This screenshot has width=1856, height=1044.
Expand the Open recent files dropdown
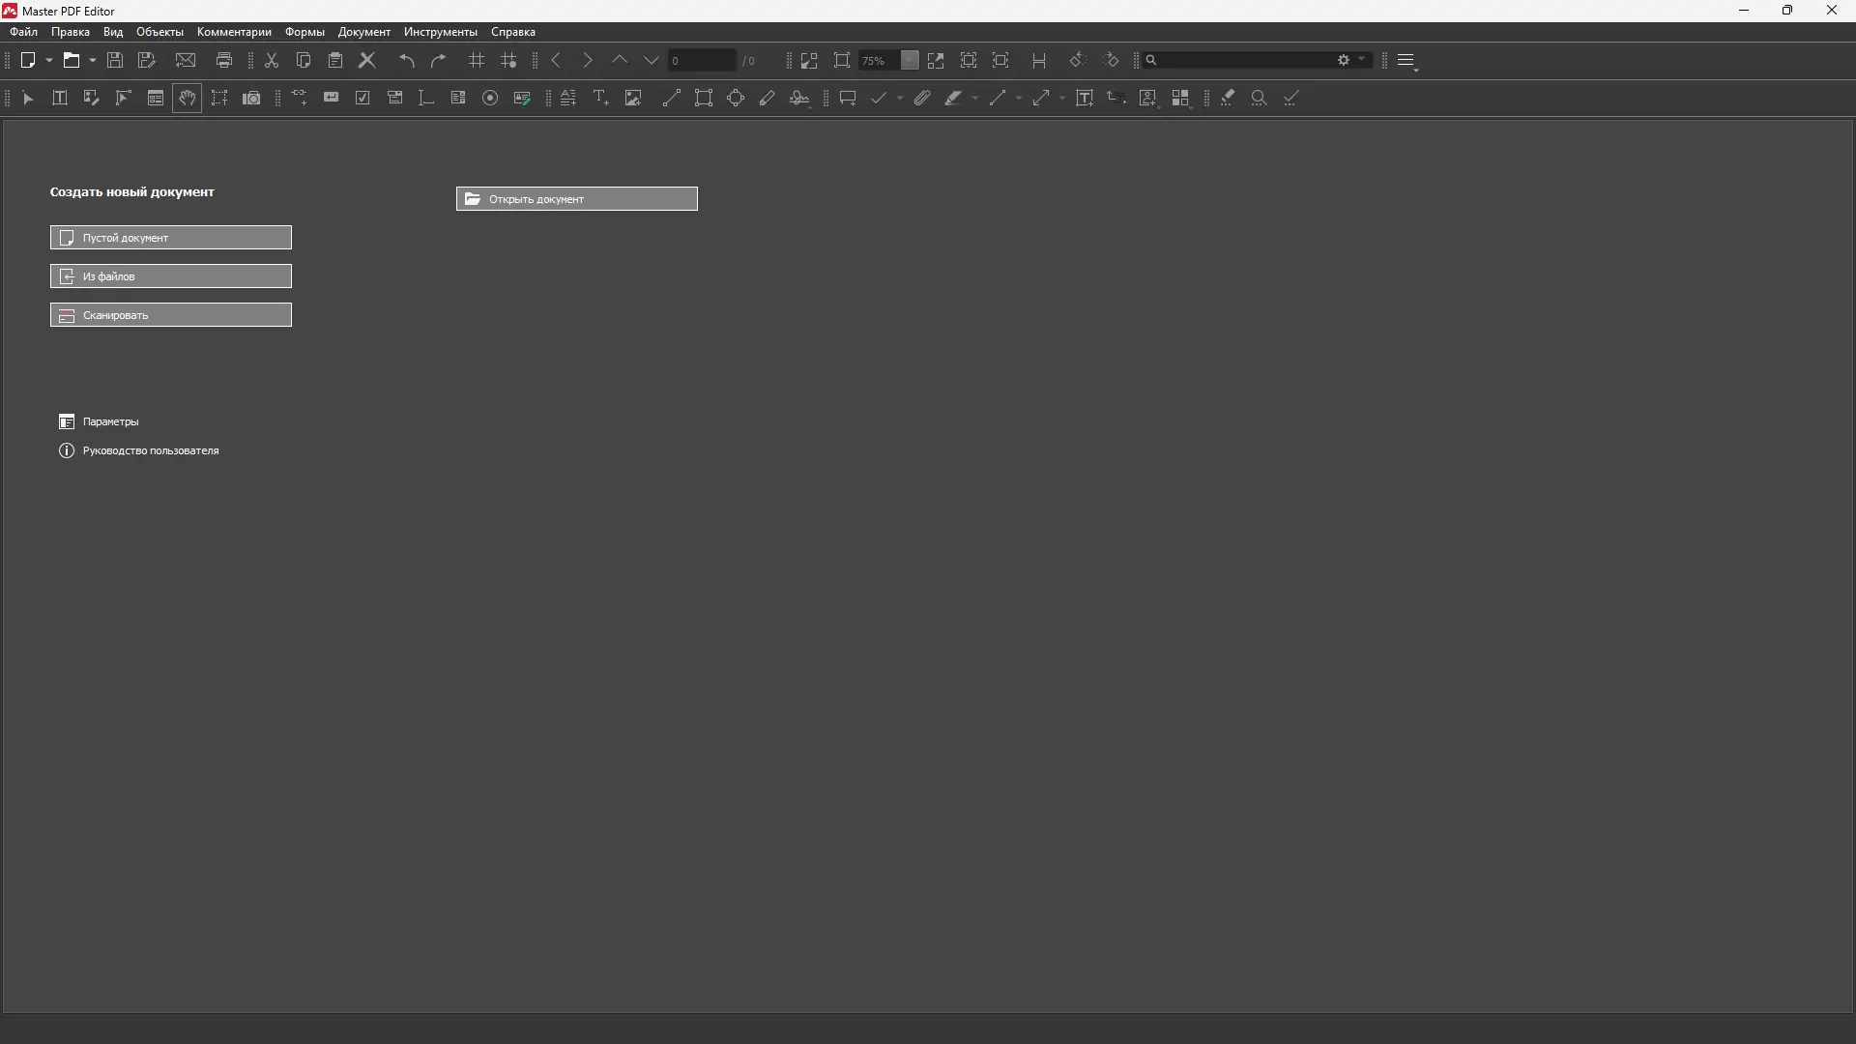pos(92,60)
